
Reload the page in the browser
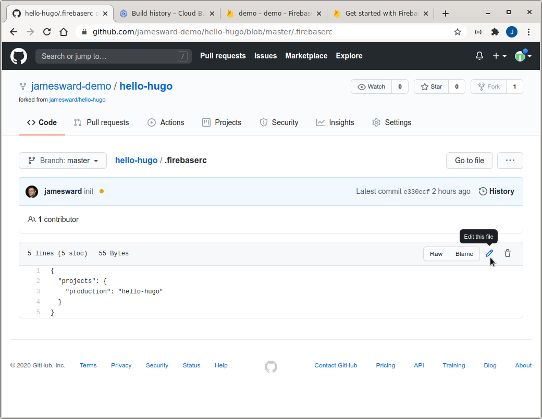click(x=47, y=32)
